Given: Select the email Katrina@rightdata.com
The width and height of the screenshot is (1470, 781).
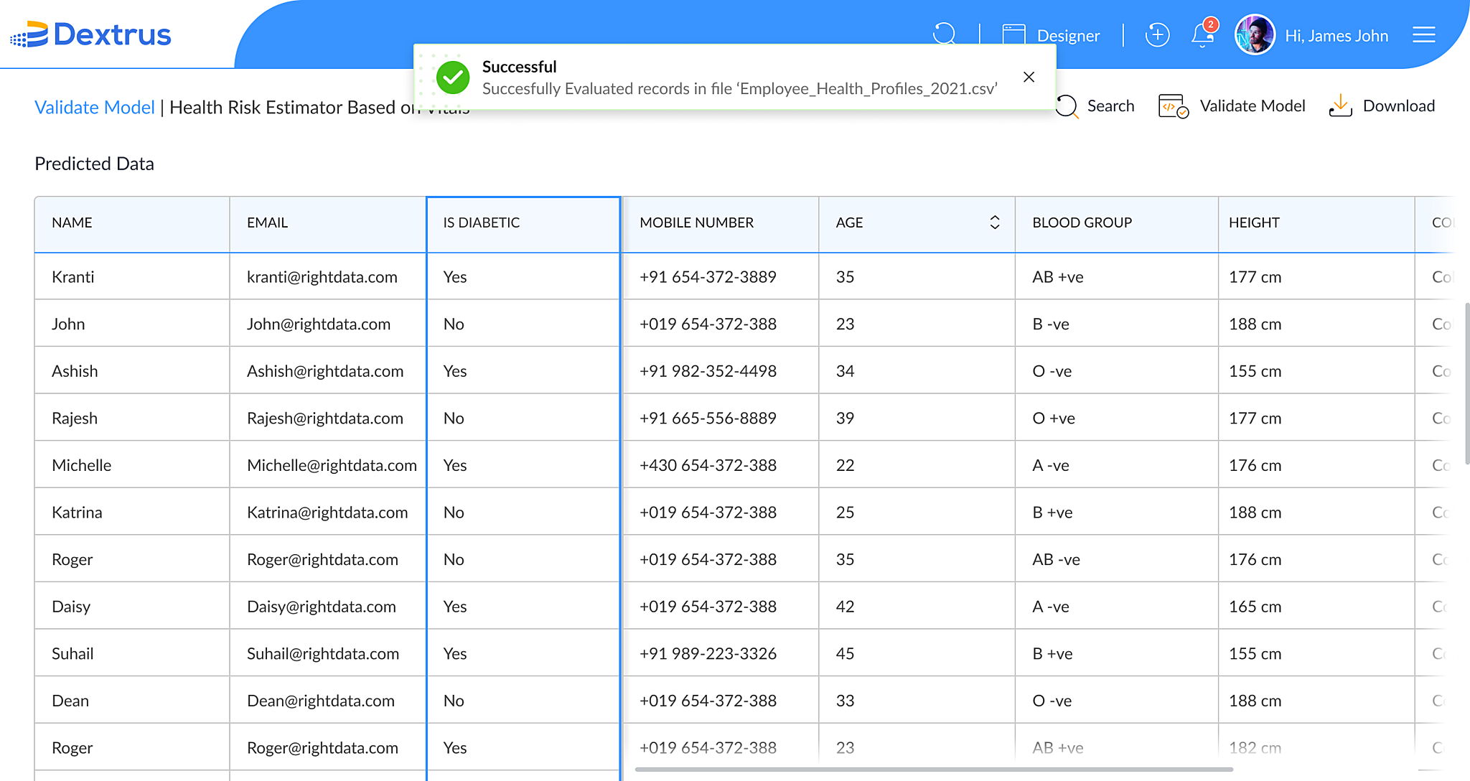Looking at the screenshot, I should 327,513.
